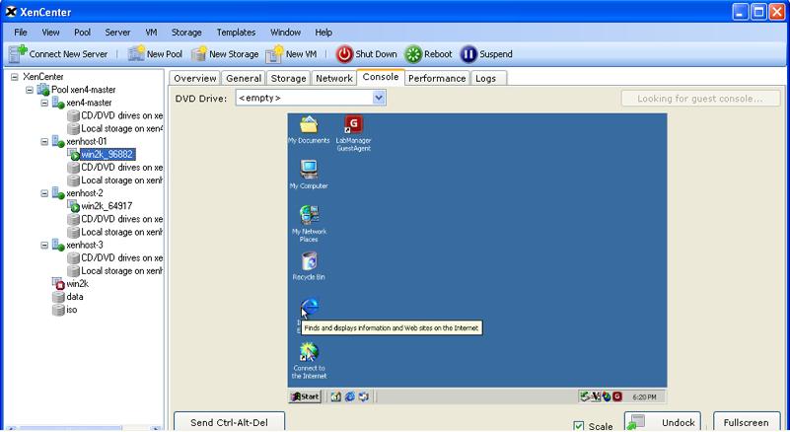Screen dimensions: 790x432
Task: Open the Window menu
Action: point(285,33)
